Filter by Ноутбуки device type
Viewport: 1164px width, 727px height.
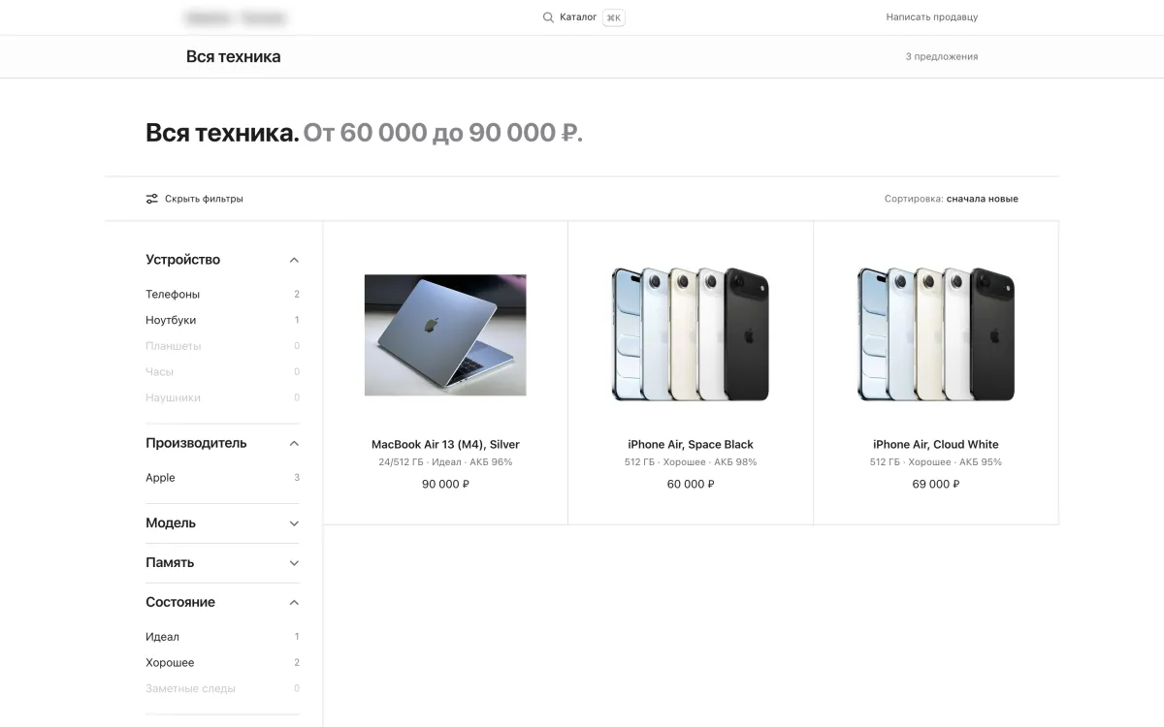tap(222, 320)
